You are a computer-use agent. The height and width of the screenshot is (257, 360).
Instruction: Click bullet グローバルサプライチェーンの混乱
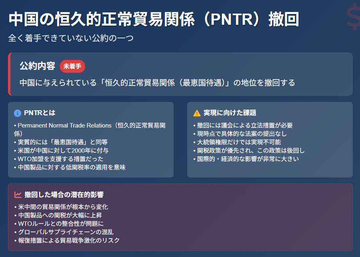coord(64,232)
